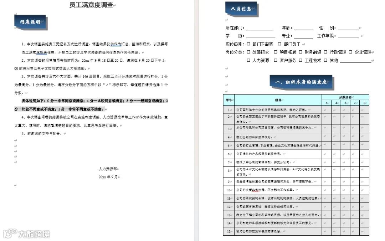The image size is (385, 241).
Task: Select the 行政管理 checkbox
Action: [325, 52]
